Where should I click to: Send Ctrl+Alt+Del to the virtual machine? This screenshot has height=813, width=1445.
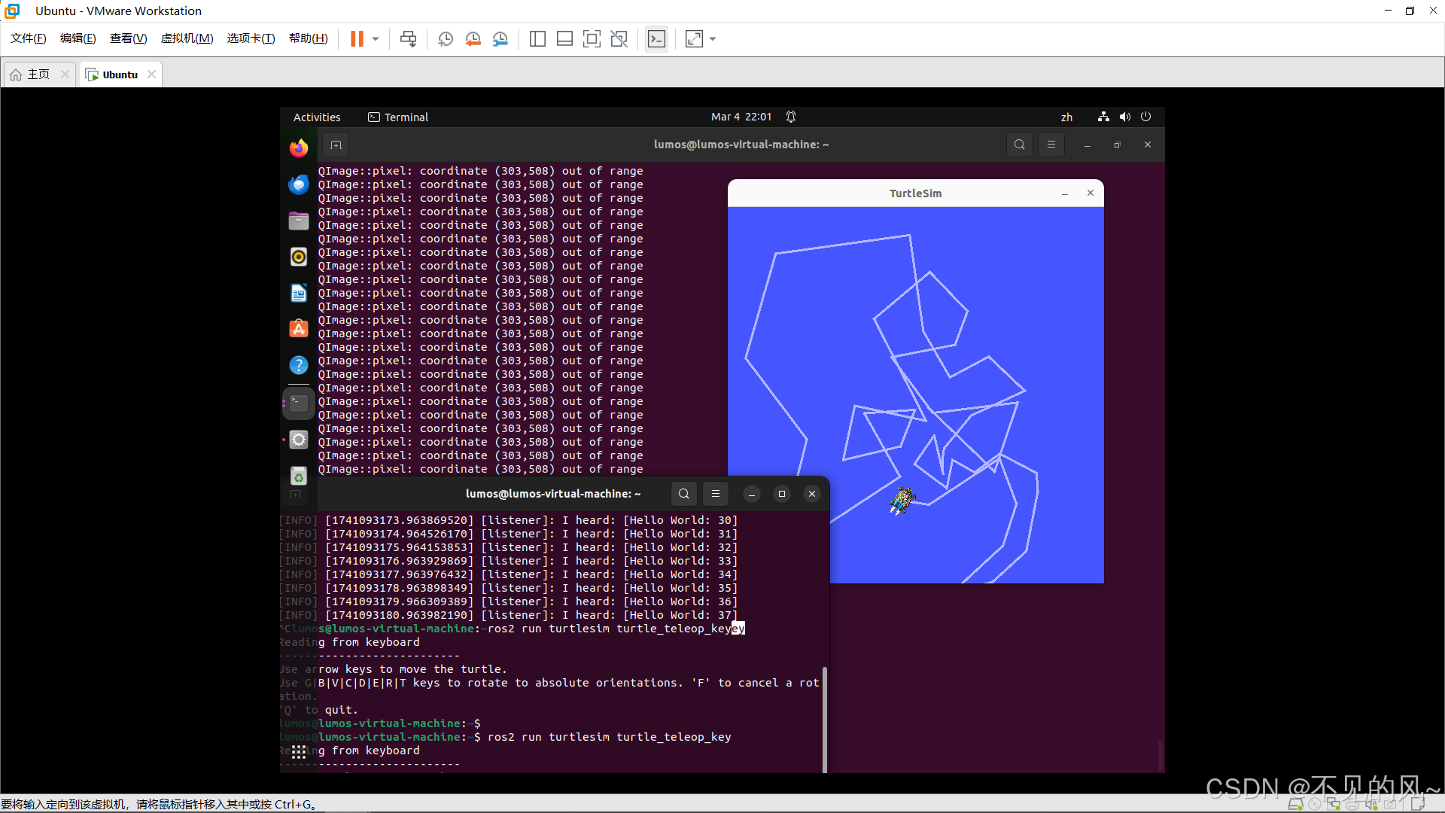point(407,38)
